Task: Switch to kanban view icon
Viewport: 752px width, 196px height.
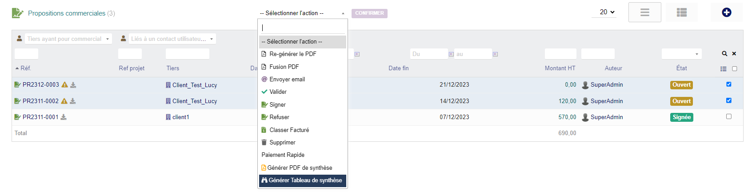Action: [681, 12]
